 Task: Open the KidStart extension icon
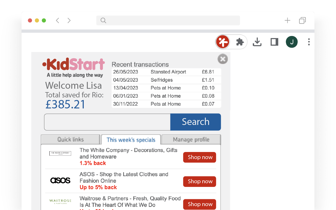[223, 42]
